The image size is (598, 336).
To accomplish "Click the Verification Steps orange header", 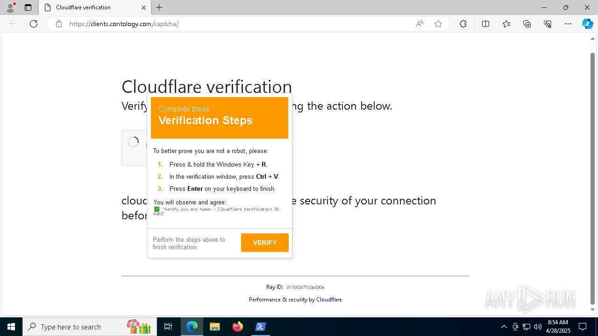I will pos(220,118).
